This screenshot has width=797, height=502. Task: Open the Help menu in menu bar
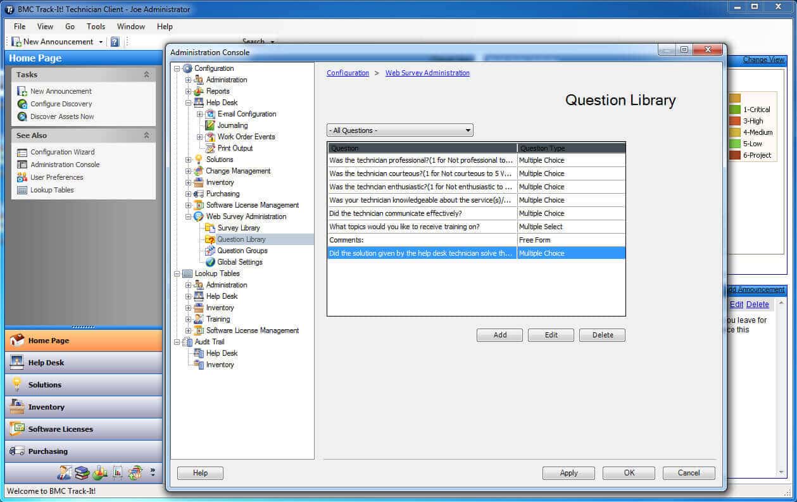[165, 27]
